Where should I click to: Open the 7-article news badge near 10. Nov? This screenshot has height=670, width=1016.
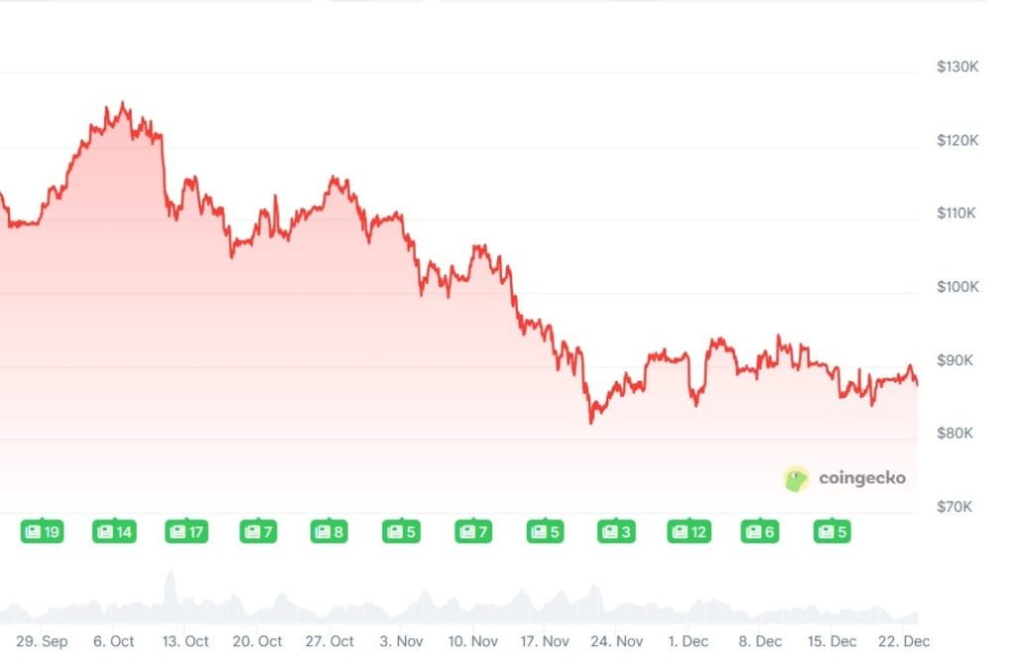click(473, 532)
